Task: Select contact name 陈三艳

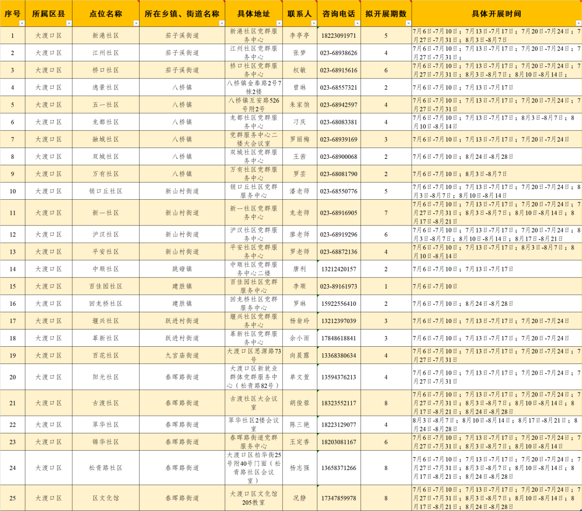Action: tap(300, 425)
